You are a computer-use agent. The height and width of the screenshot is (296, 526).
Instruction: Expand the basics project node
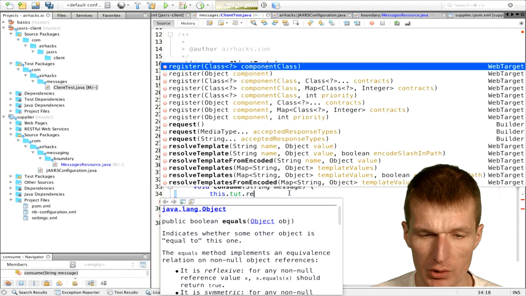(4, 22)
